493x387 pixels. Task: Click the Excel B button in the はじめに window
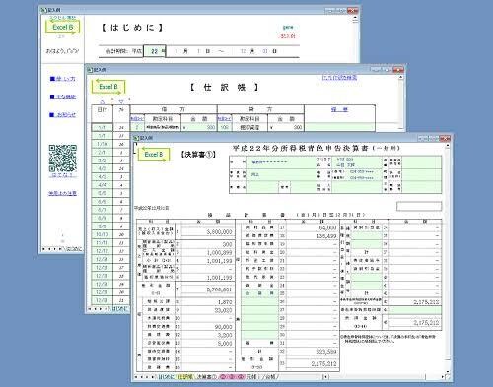pos(62,27)
